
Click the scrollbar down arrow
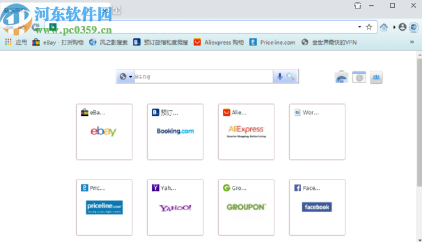pos(420,240)
